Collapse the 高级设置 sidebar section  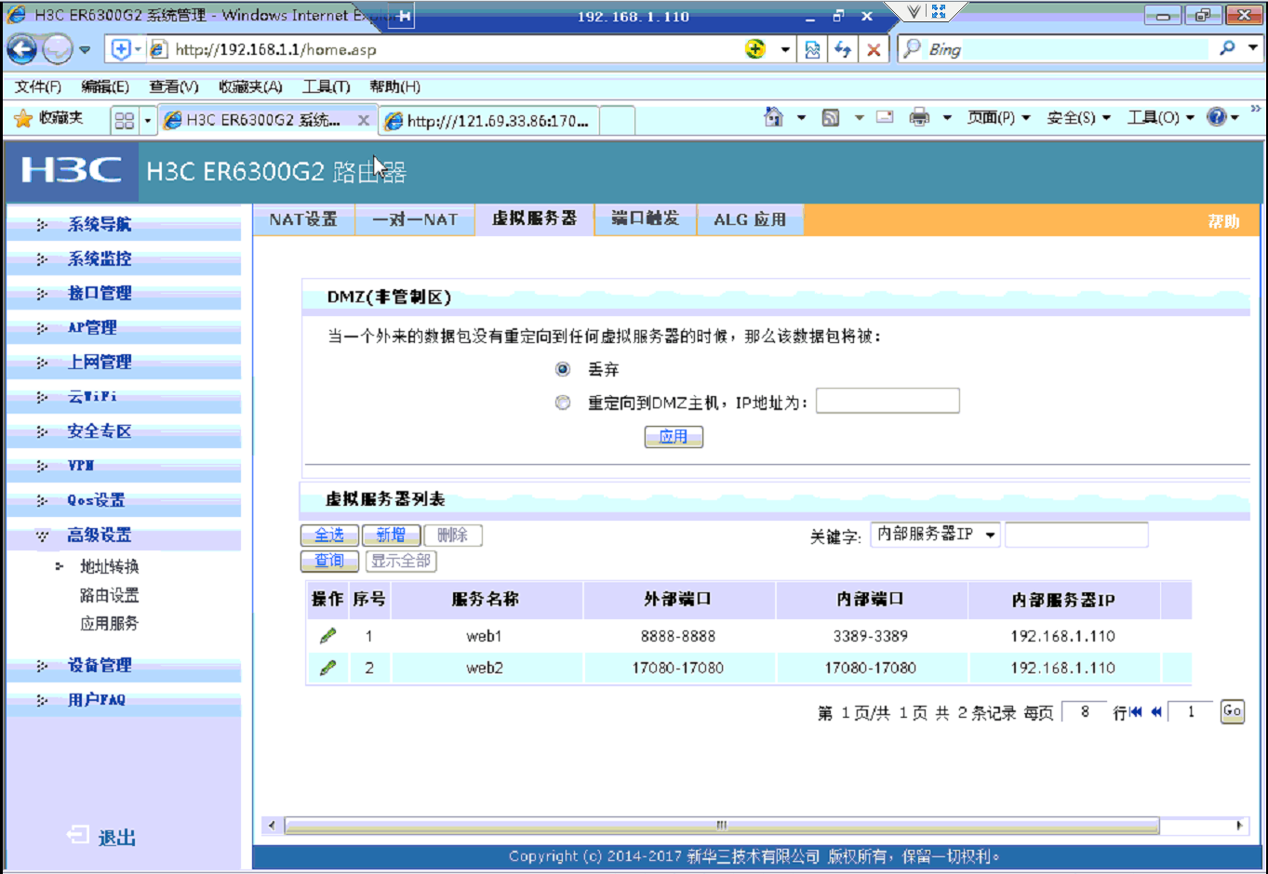coord(99,535)
